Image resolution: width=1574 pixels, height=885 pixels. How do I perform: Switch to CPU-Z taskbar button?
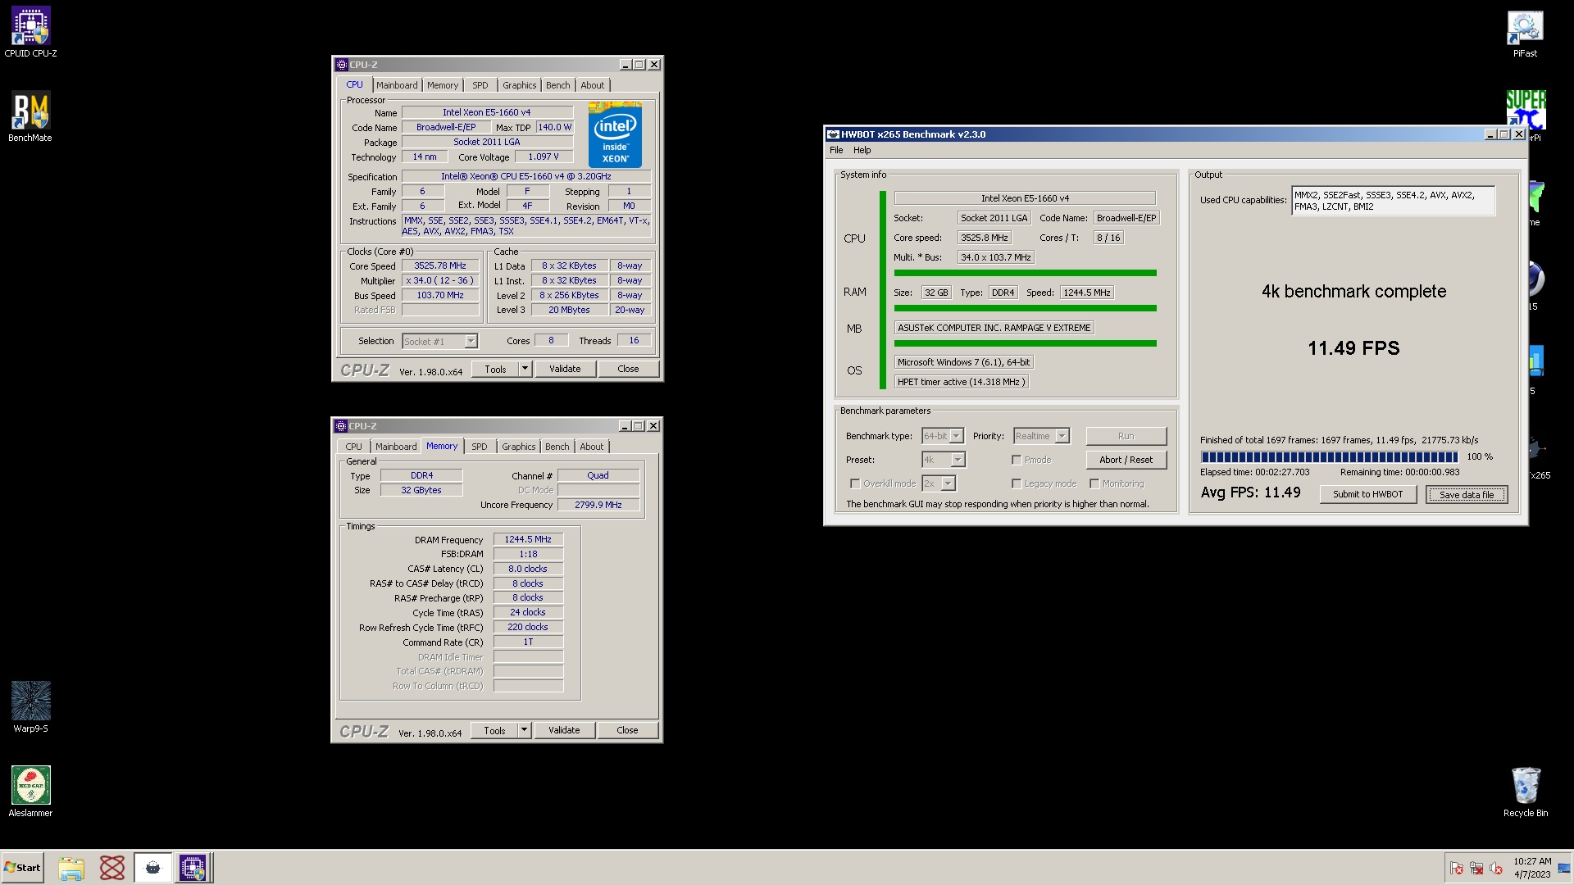click(x=193, y=868)
